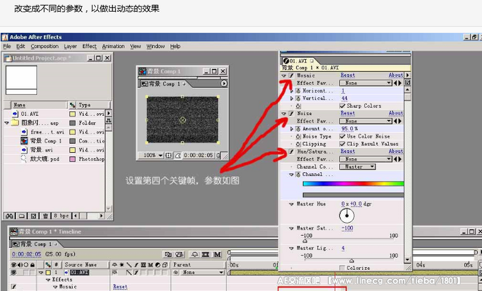
Task: Click the M motion blur button in Timeline
Action: pos(217,254)
